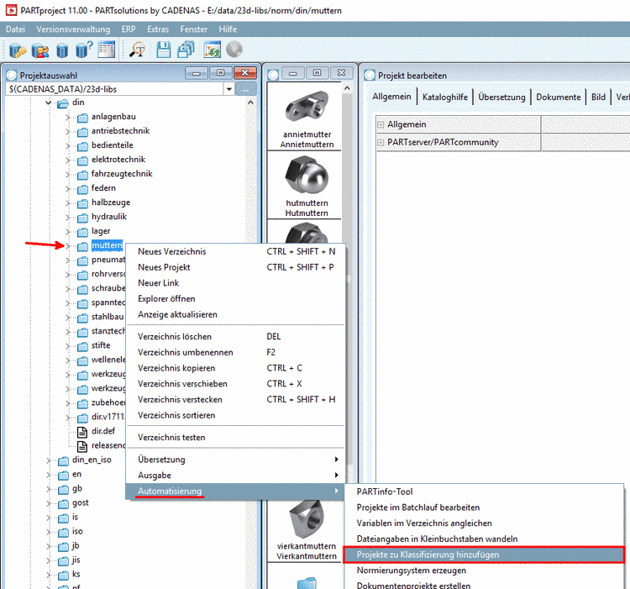This screenshot has height=589, width=630.
Task: Collapse the din folder tree node
Action: pyautogui.click(x=49, y=103)
